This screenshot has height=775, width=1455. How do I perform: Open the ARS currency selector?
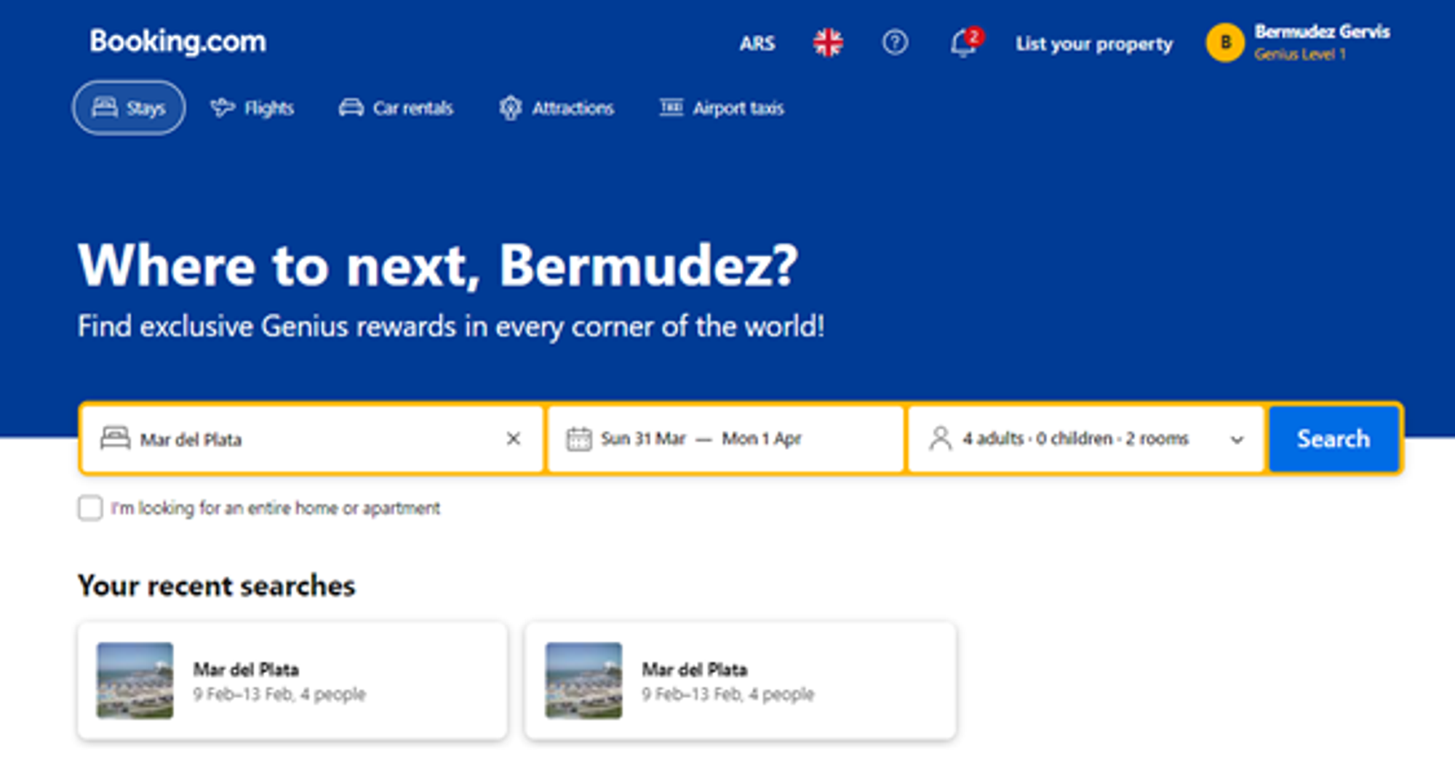(757, 43)
